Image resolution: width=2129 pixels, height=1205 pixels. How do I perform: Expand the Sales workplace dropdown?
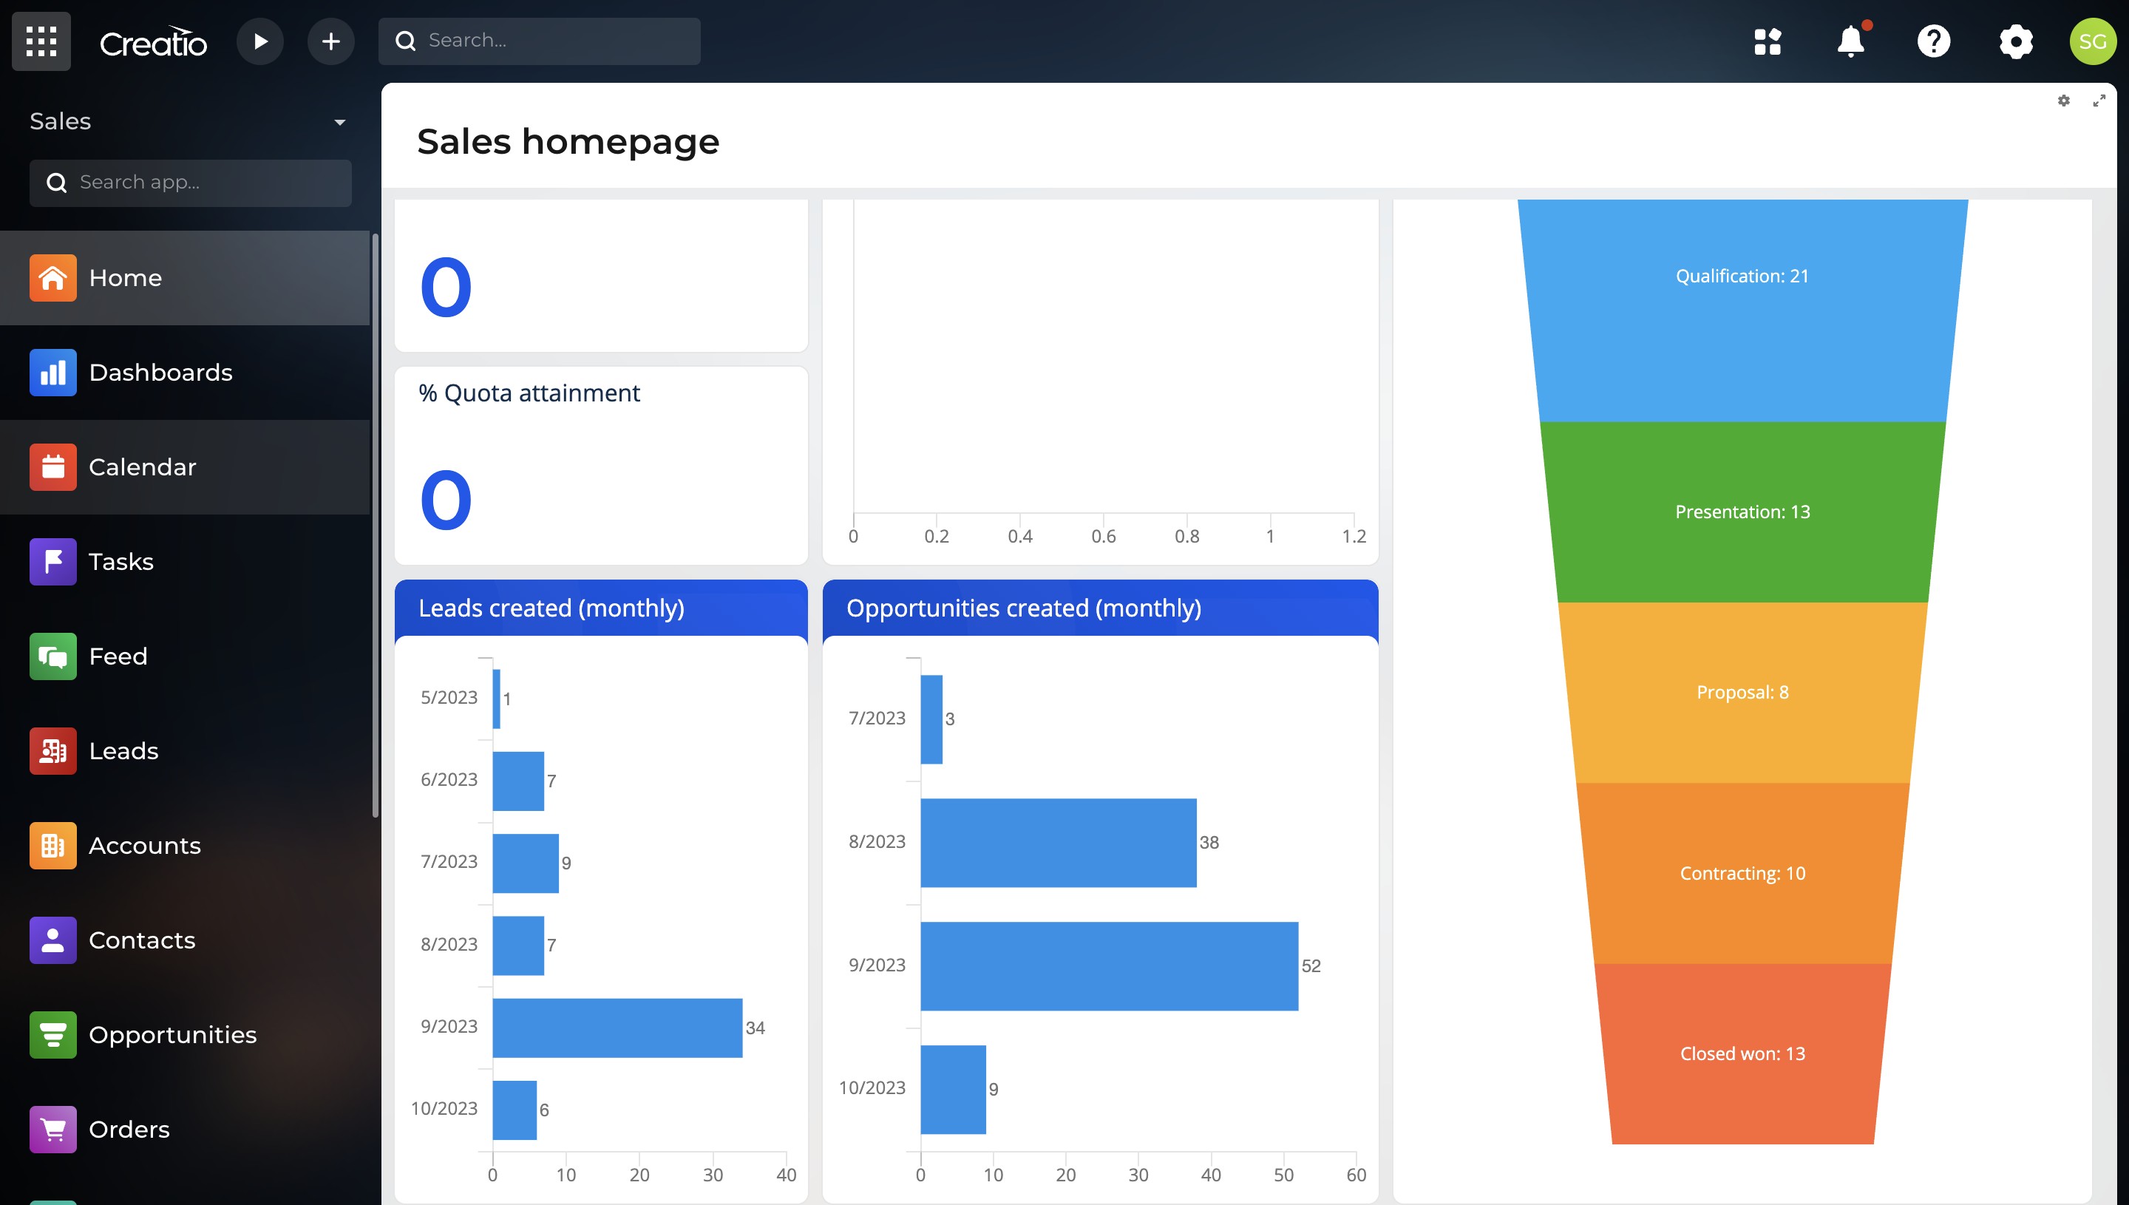pos(339,122)
